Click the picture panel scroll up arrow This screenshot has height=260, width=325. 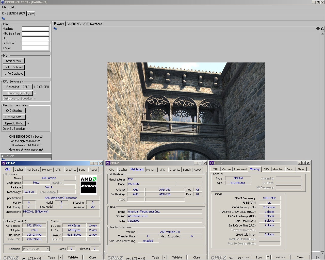(x=322, y=33)
